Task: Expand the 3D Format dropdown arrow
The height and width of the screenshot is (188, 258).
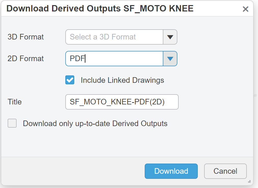Action: click(x=170, y=37)
